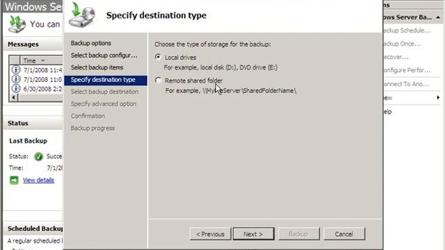Expand the View submenu arrow
Image resolution: width=445 pixels, height=250 pixels.
point(438,97)
